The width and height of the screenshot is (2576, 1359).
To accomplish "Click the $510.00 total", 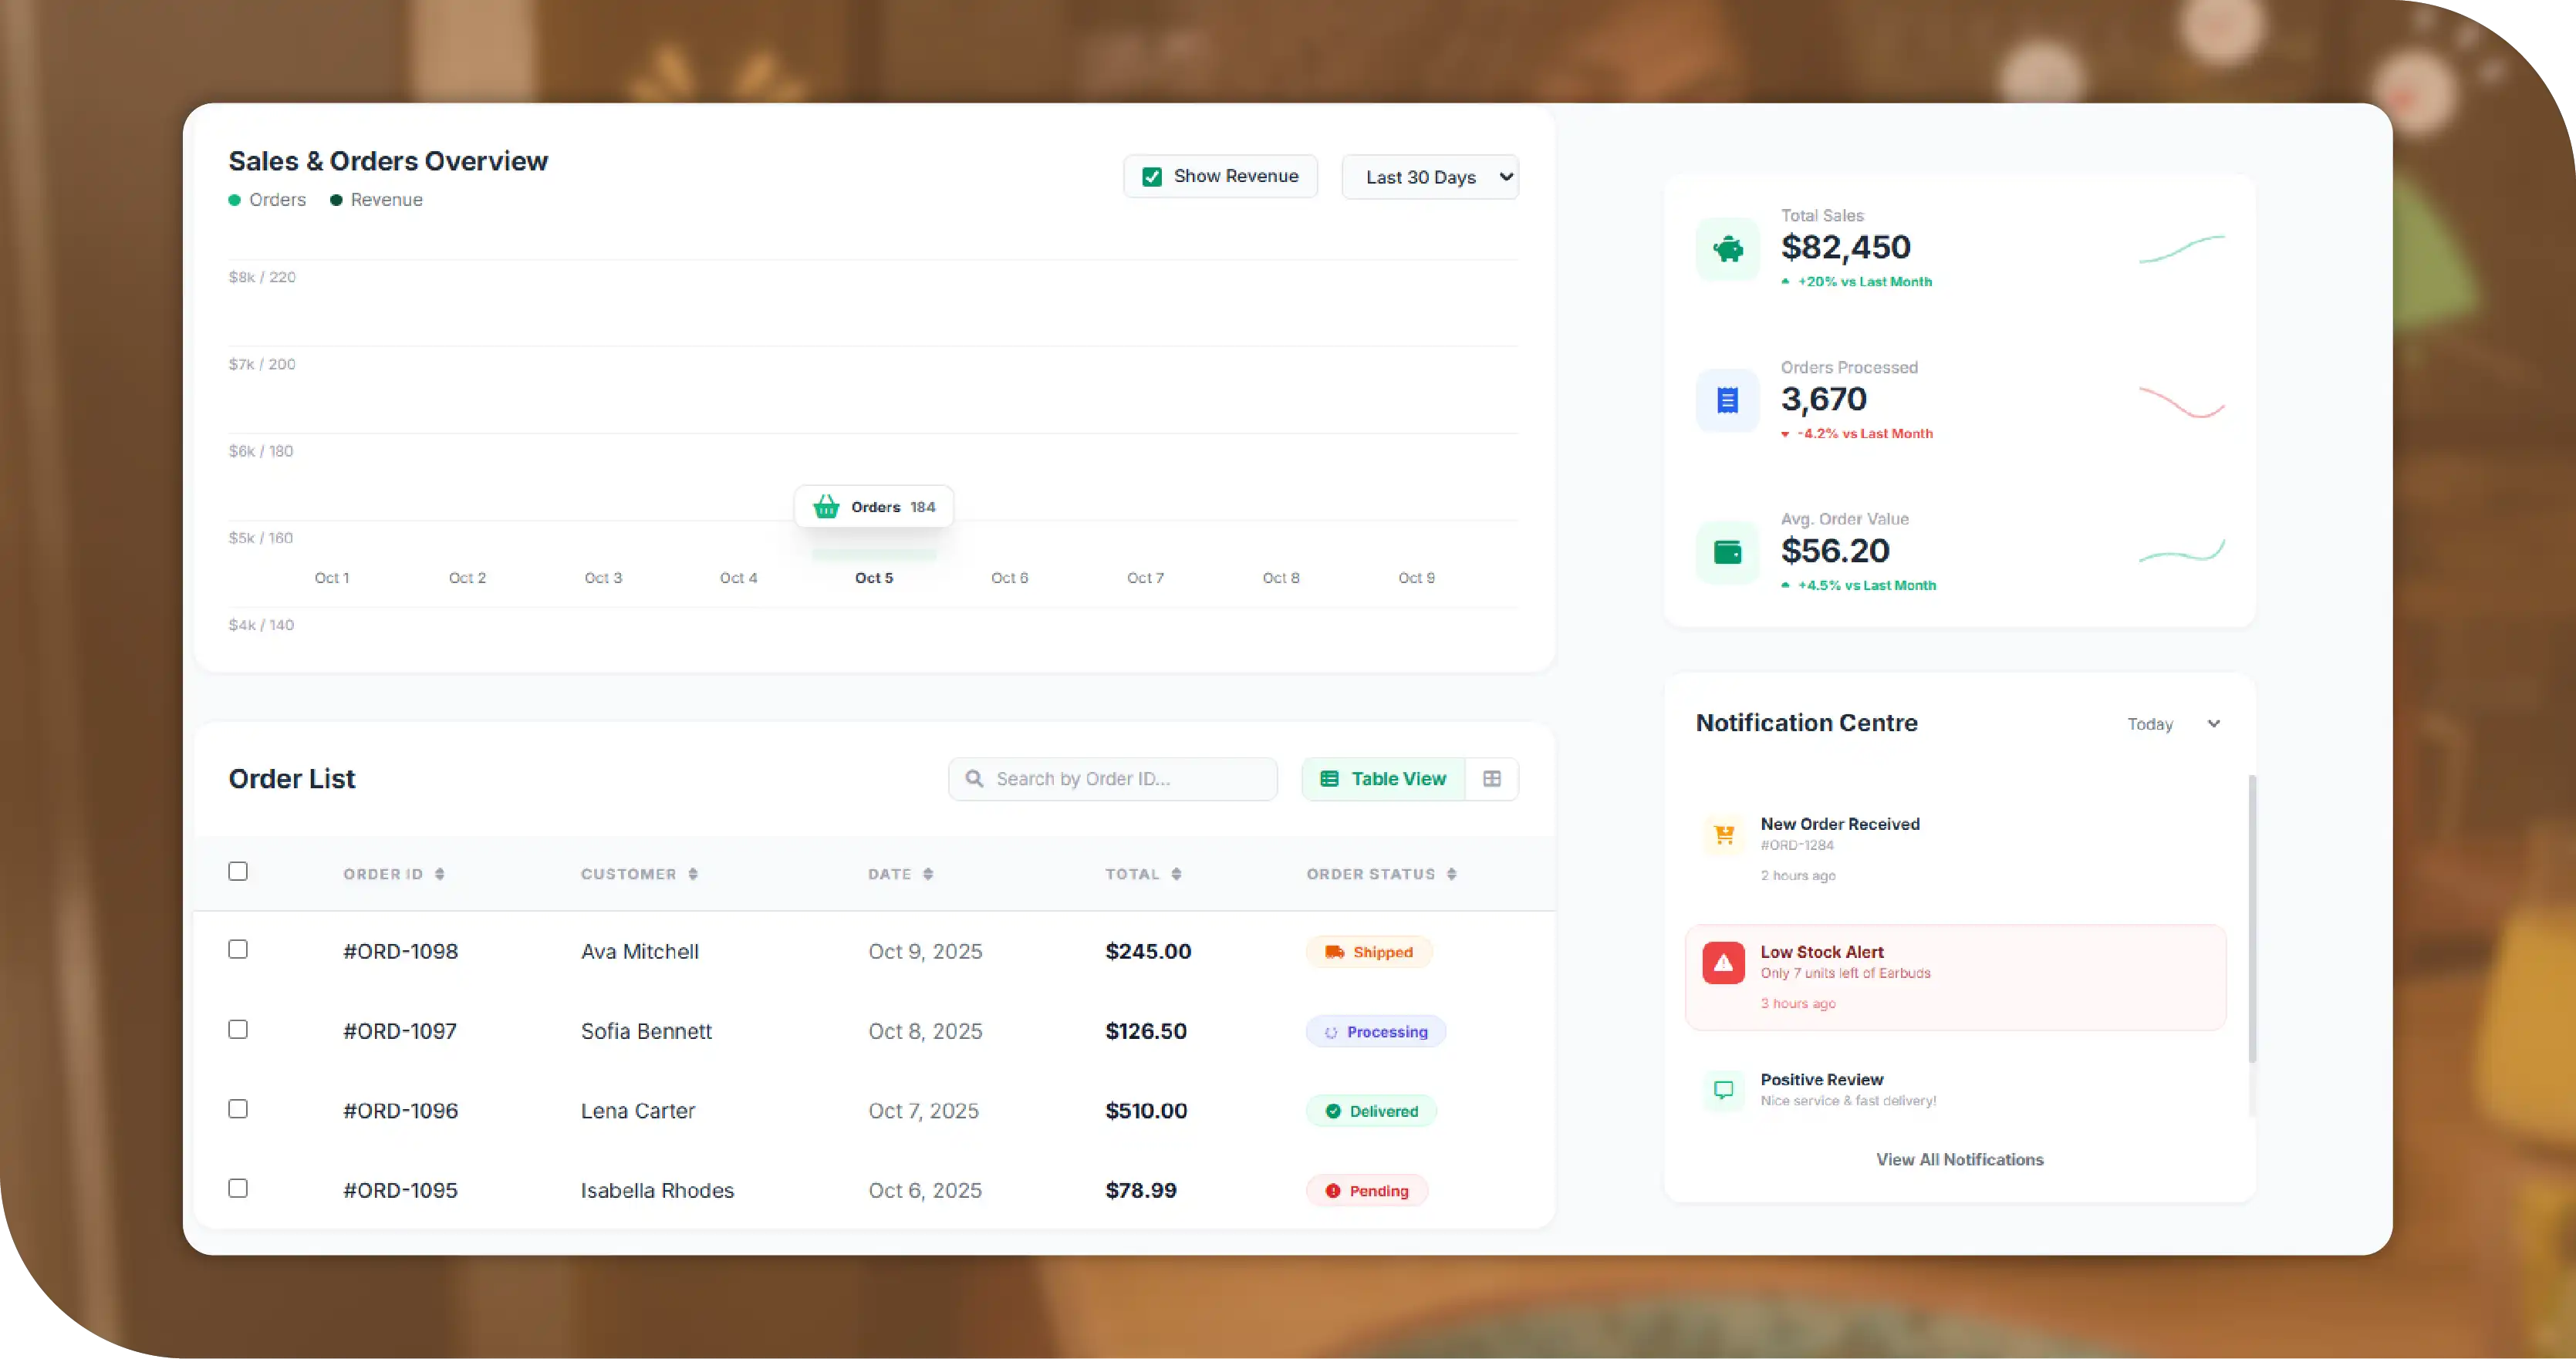I will tap(1146, 1111).
